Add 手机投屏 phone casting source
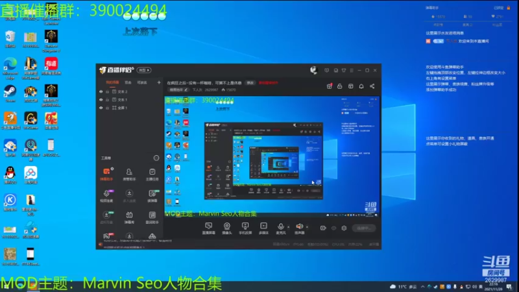This screenshot has width=519, height=292. coord(245,228)
